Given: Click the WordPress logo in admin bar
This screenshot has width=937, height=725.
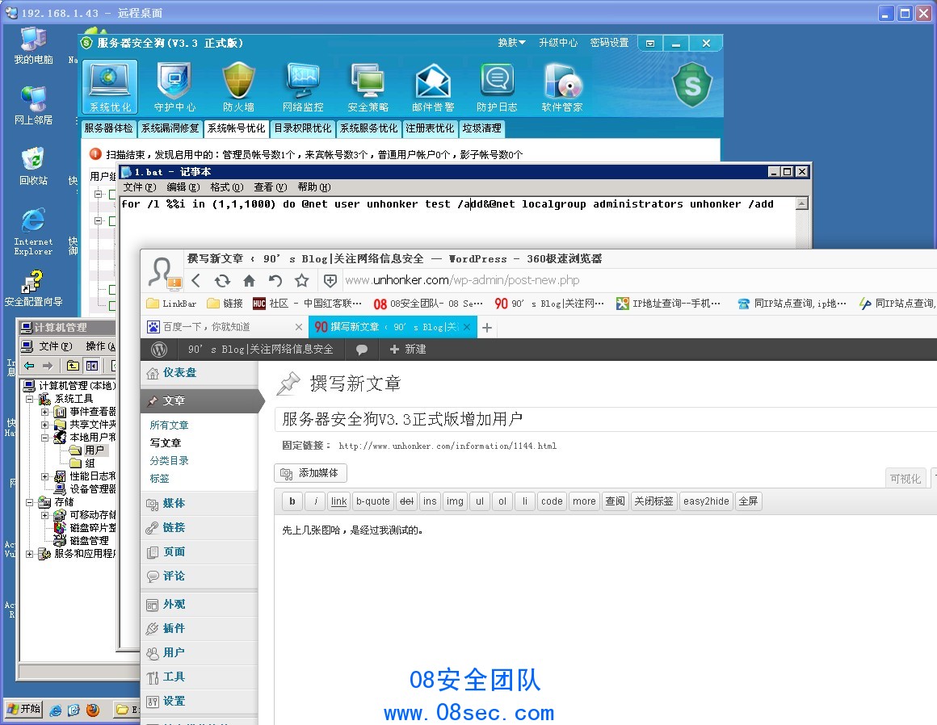Looking at the screenshot, I should 159,350.
